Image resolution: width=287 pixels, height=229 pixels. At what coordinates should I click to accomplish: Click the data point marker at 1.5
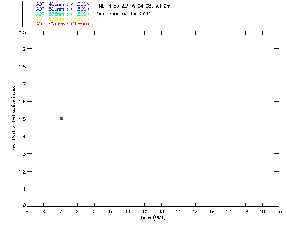coord(62,119)
